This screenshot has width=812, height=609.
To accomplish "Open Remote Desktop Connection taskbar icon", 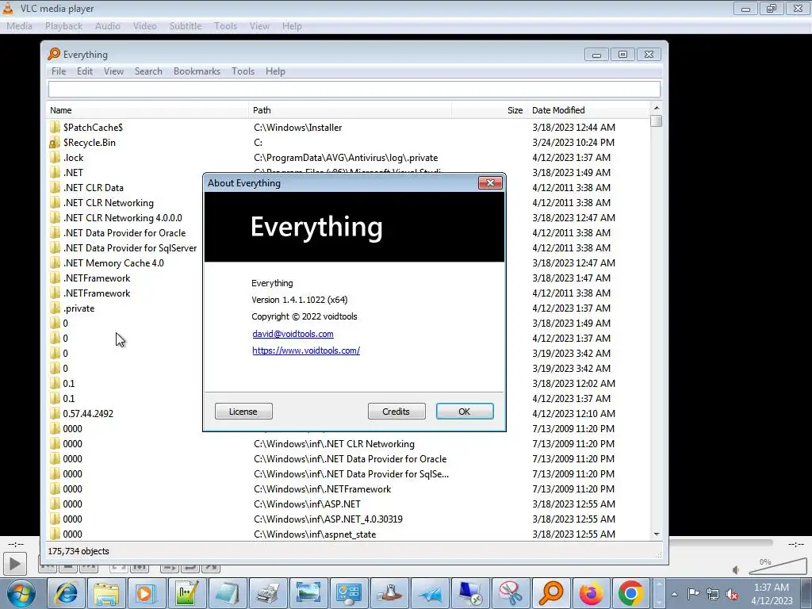I will click(x=471, y=593).
